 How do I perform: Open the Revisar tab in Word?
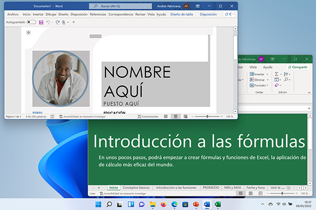[x=140, y=14]
